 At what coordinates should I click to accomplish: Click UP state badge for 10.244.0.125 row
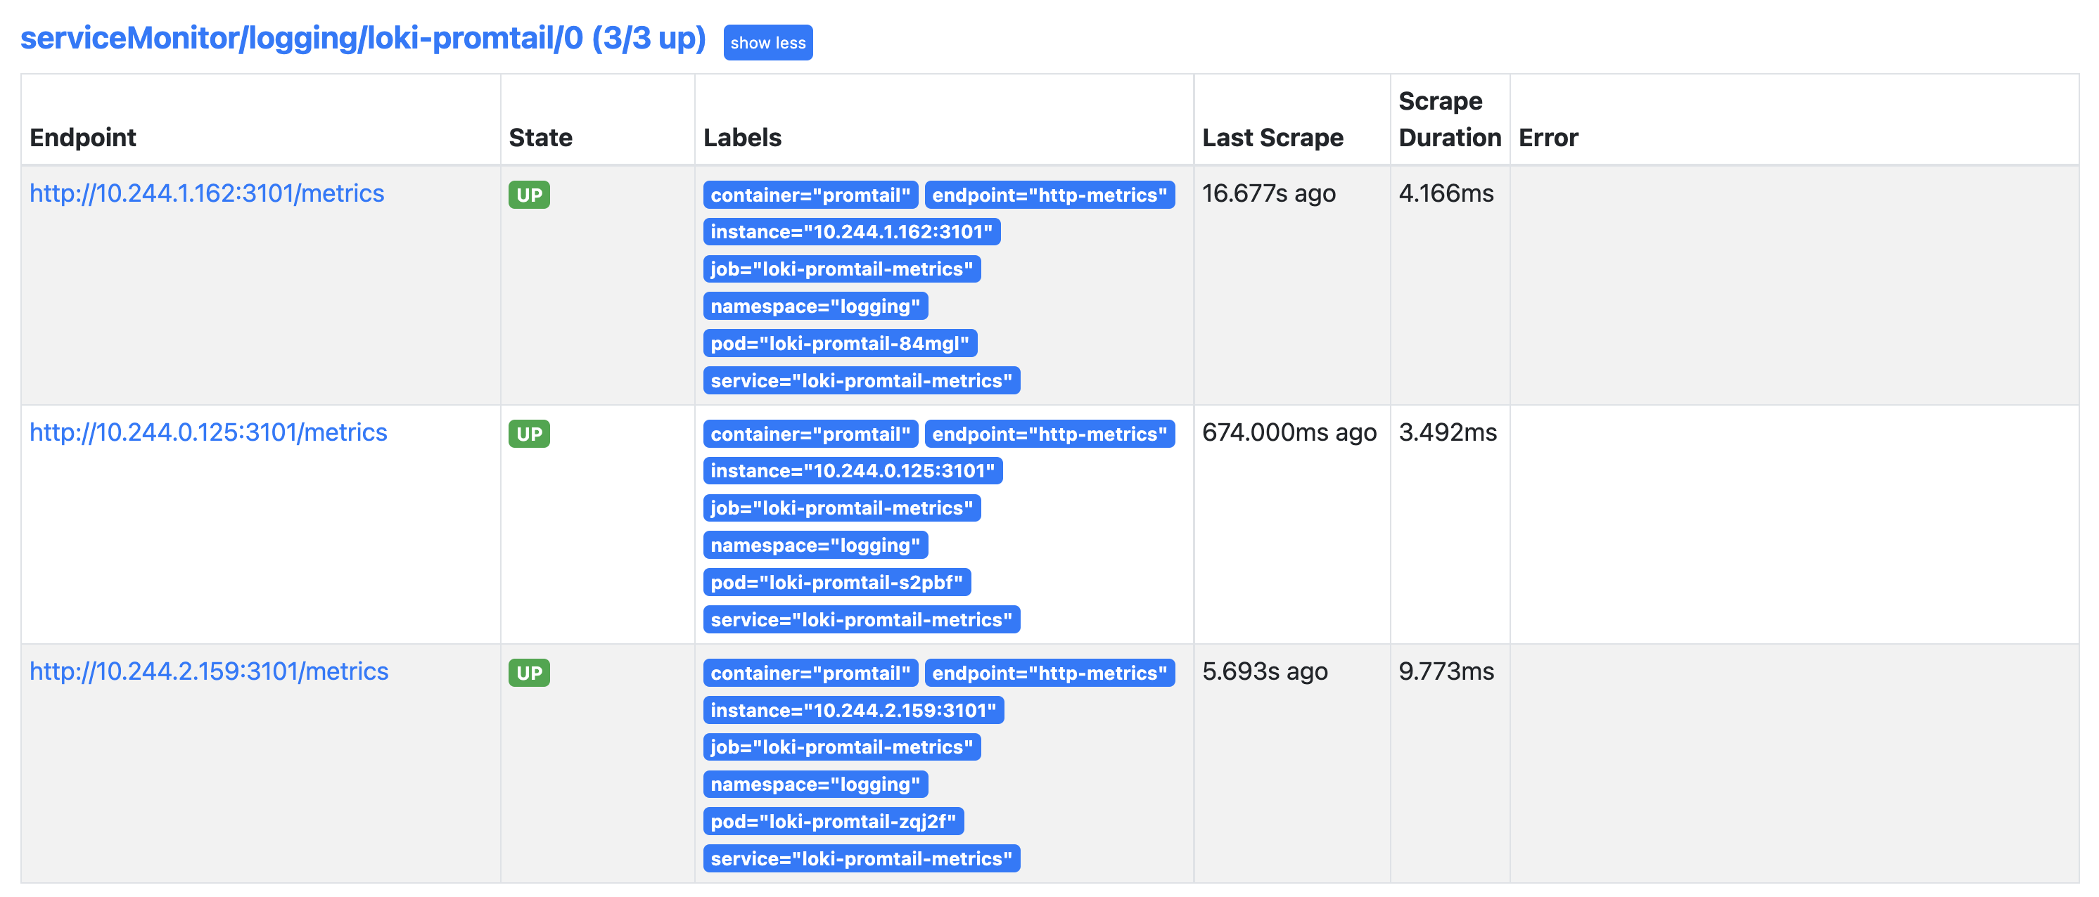tap(529, 434)
